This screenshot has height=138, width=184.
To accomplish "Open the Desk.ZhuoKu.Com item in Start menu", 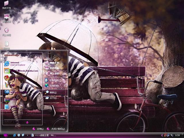I will click(x=21, y=71).
